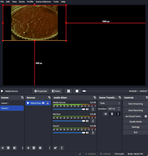Mute the Mic/Aux audio channel

point(87,121)
